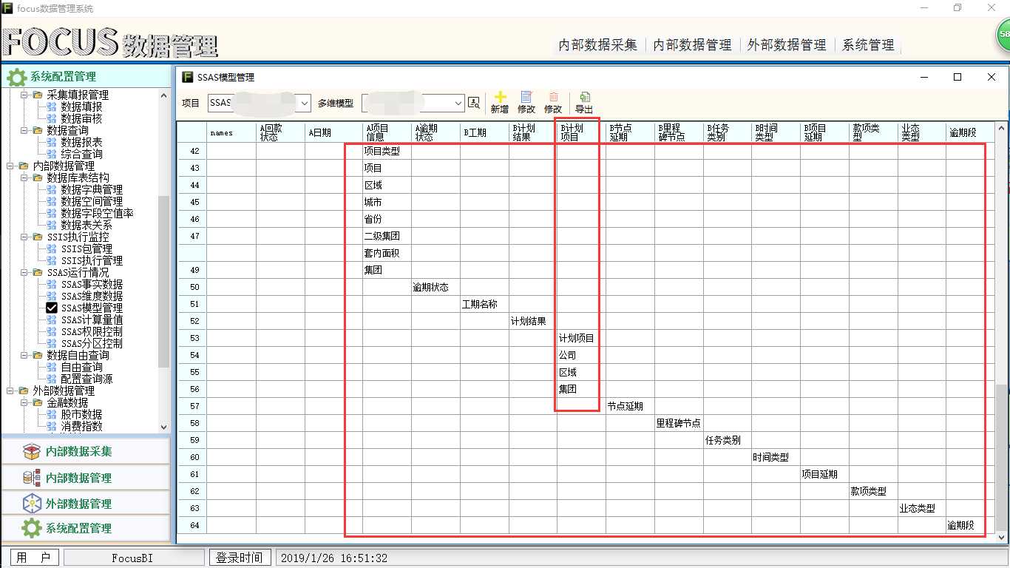
Task: Click the node icon before SSAS事实数据
Action: [52, 284]
